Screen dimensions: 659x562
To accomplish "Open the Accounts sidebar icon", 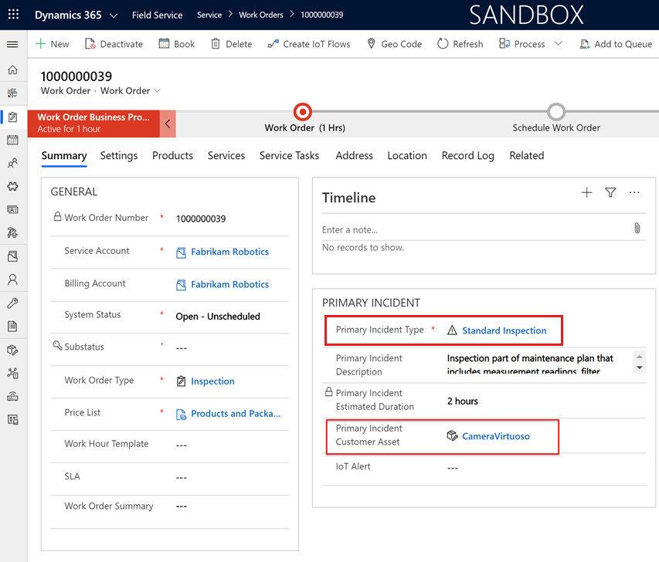I will [x=13, y=256].
